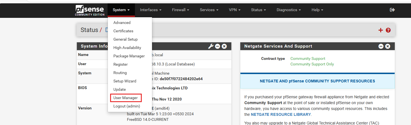Viewport: 411px width, 125px height.
Task: Select Certificates menu entry
Action: pyautogui.click(x=123, y=31)
